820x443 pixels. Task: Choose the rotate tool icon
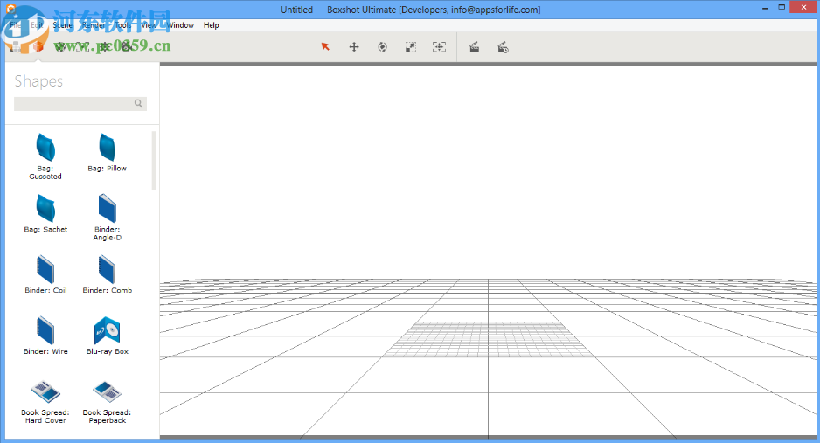point(382,47)
